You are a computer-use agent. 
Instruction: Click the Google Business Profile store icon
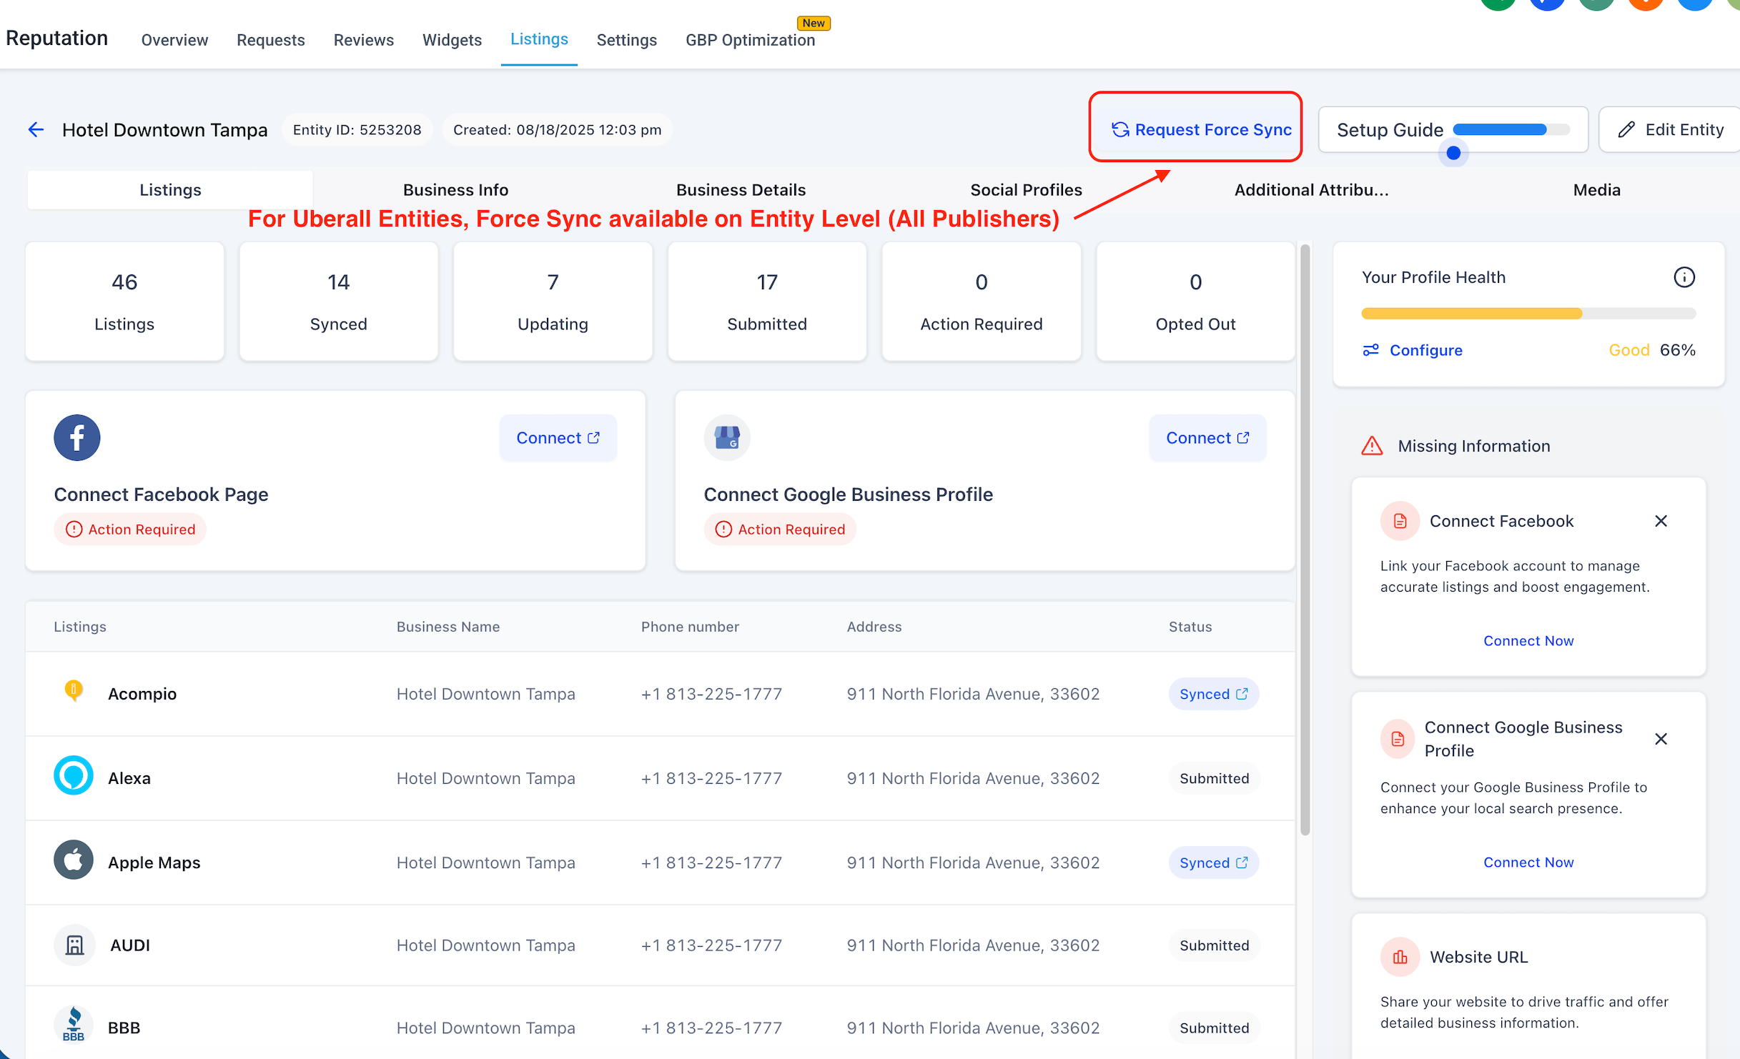pyautogui.click(x=726, y=437)
